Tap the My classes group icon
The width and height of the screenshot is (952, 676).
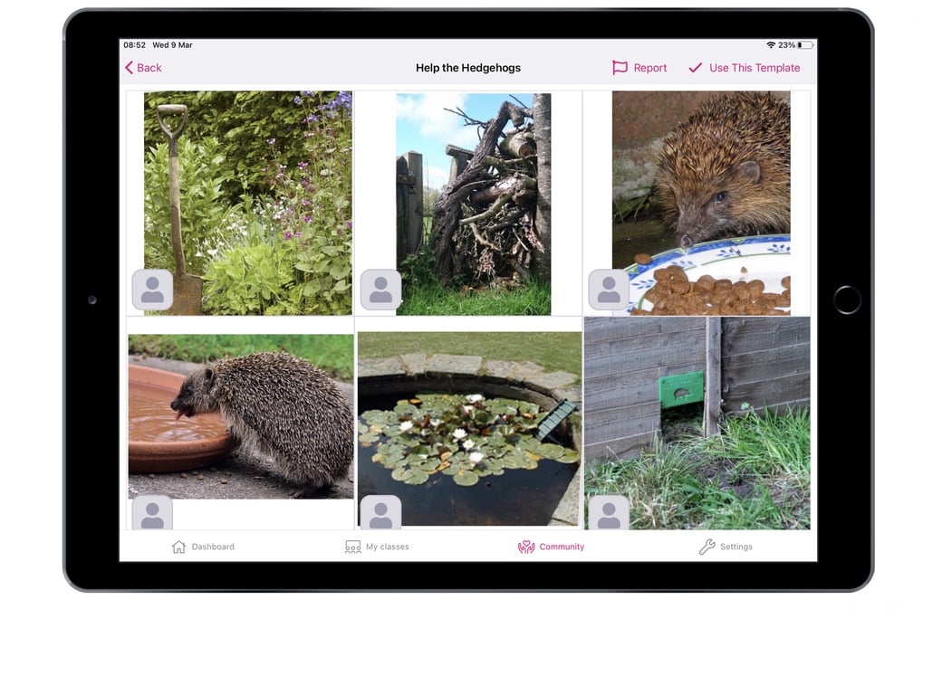tap(352, 546)
